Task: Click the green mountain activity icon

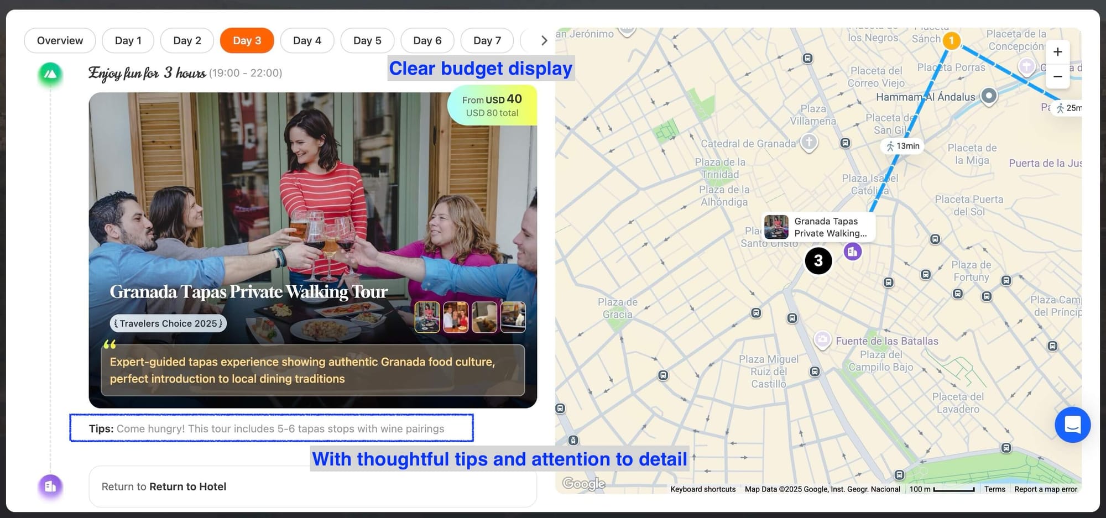Action: [50, 74]
